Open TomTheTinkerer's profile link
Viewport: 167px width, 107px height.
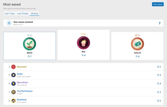[25, 91]
